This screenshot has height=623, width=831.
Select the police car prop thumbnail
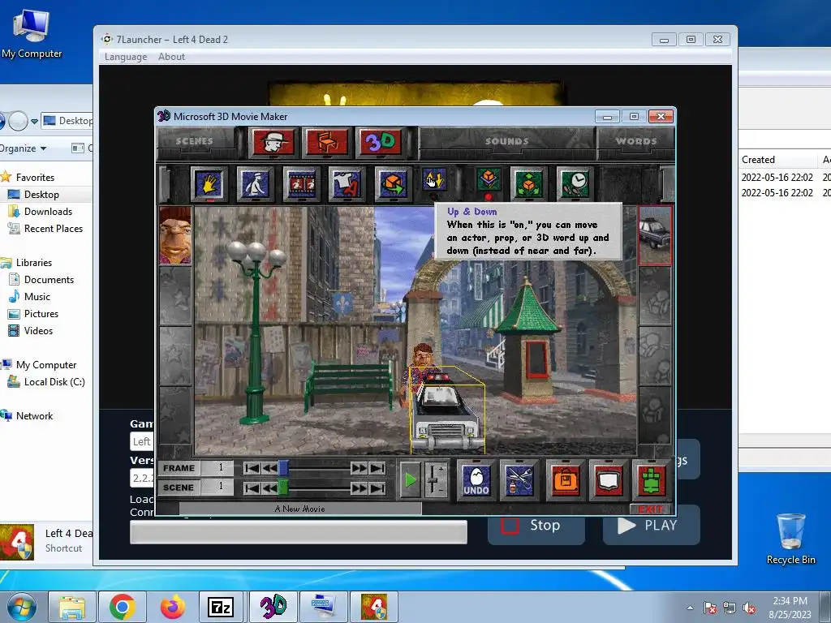point(655,235)
